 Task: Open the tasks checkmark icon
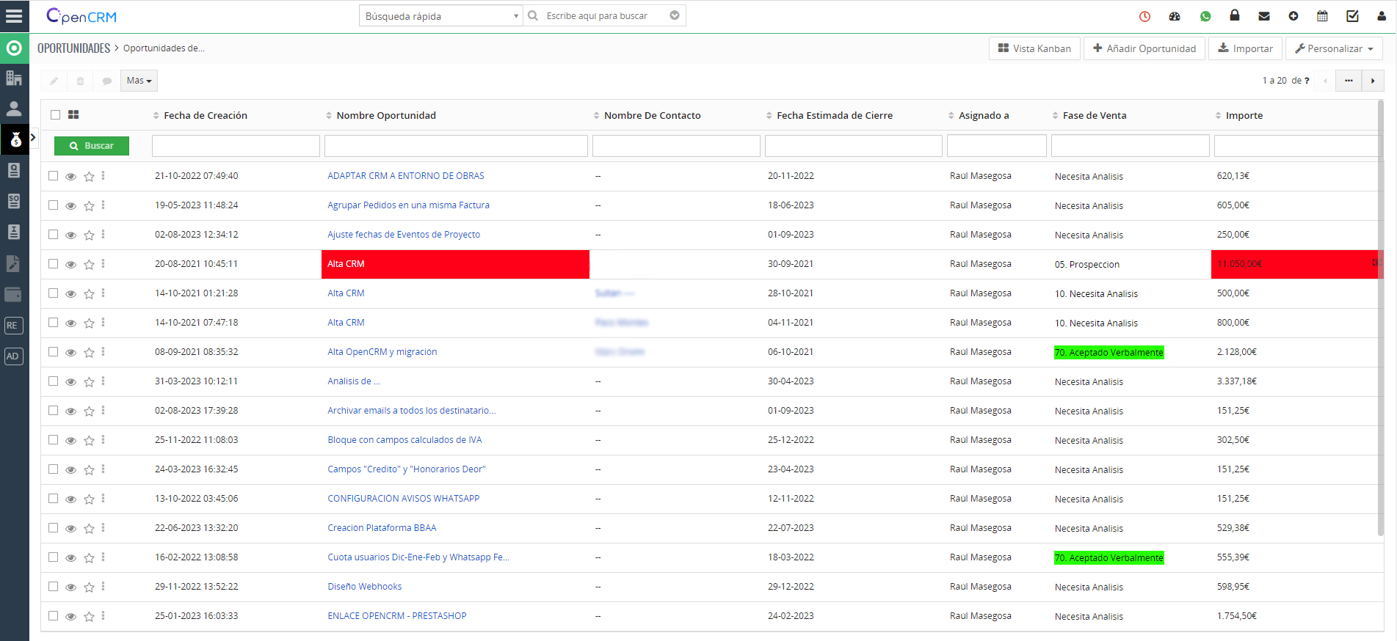click(x=1352, y=16)
